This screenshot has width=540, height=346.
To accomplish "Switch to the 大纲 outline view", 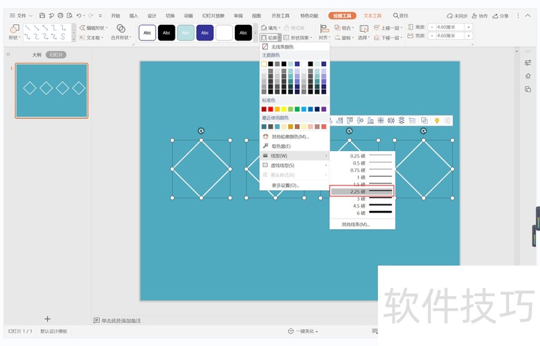I will point(37,55).
